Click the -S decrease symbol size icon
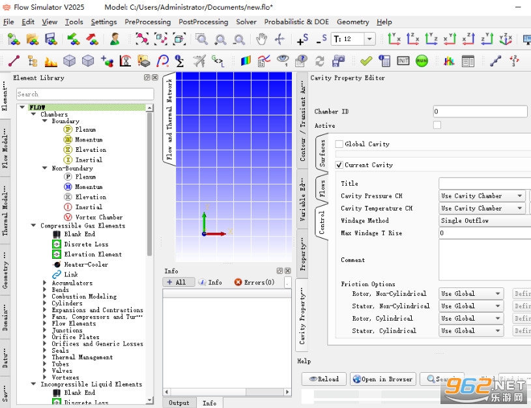 coord(321,39)
